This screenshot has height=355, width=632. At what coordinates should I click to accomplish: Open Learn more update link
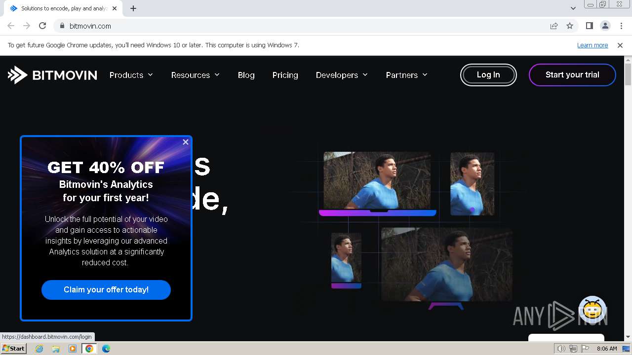[592, 45]
